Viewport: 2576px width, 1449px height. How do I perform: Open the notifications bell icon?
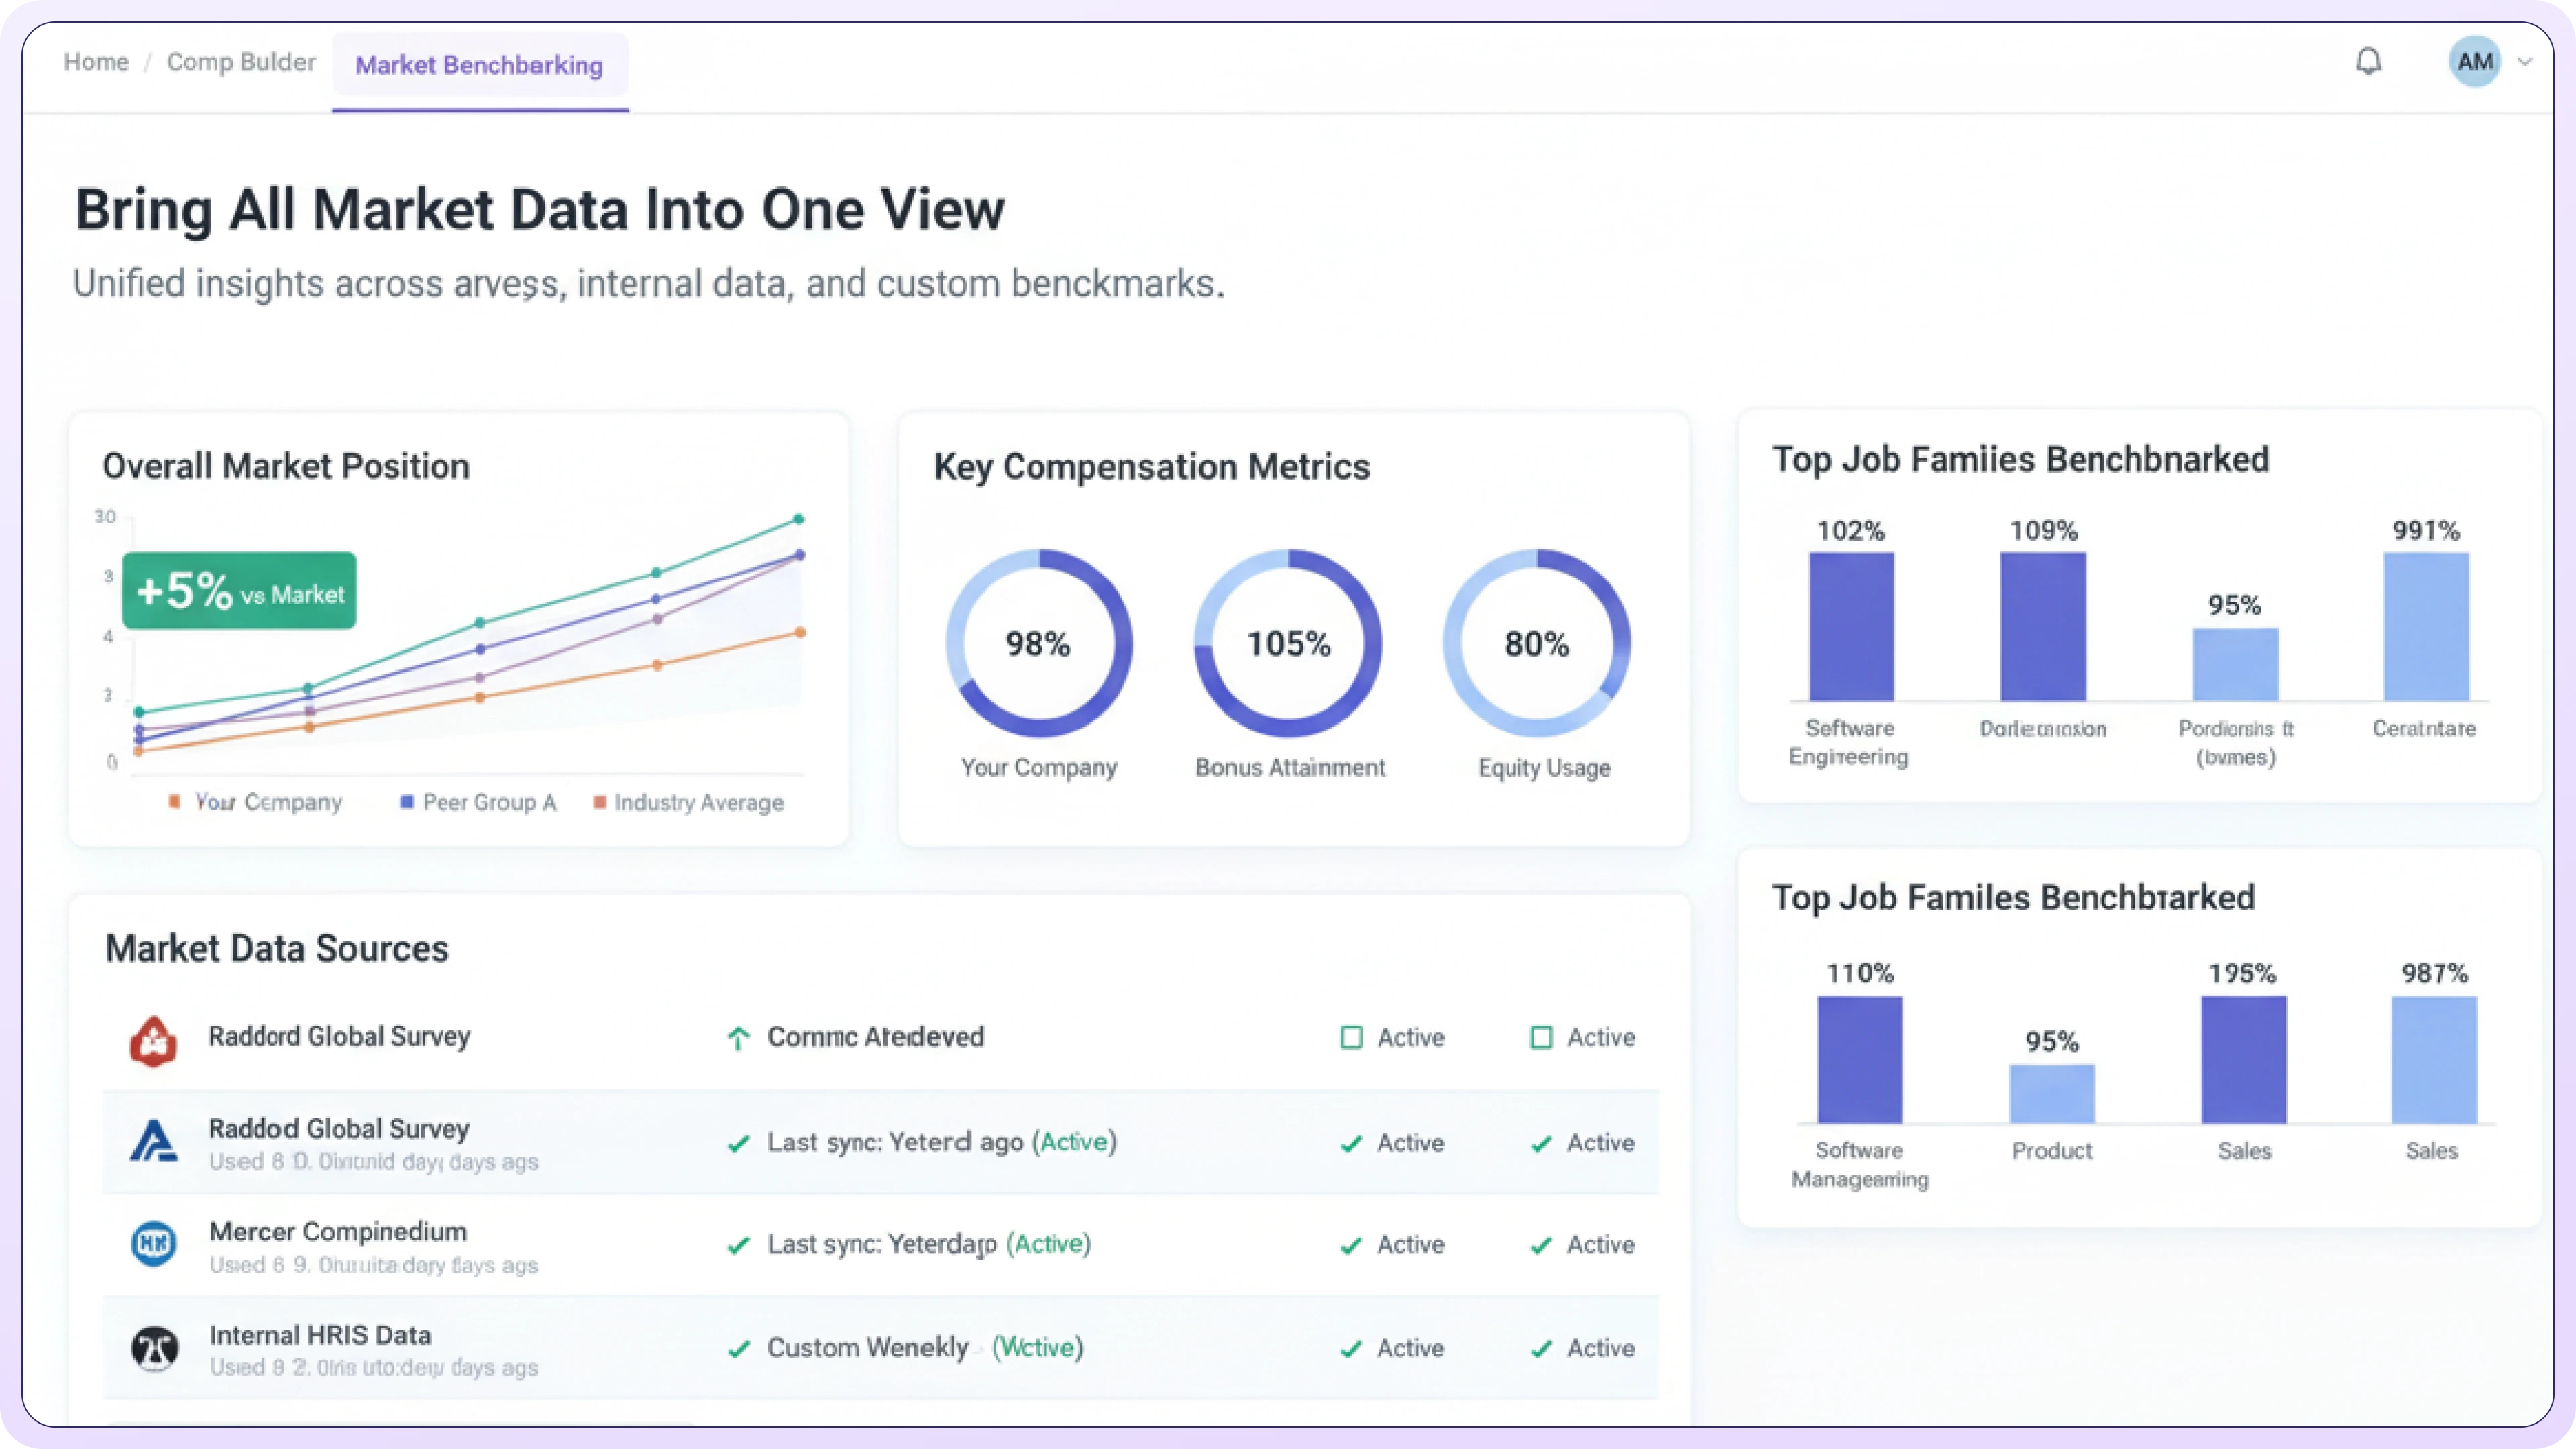point(2368,62)
